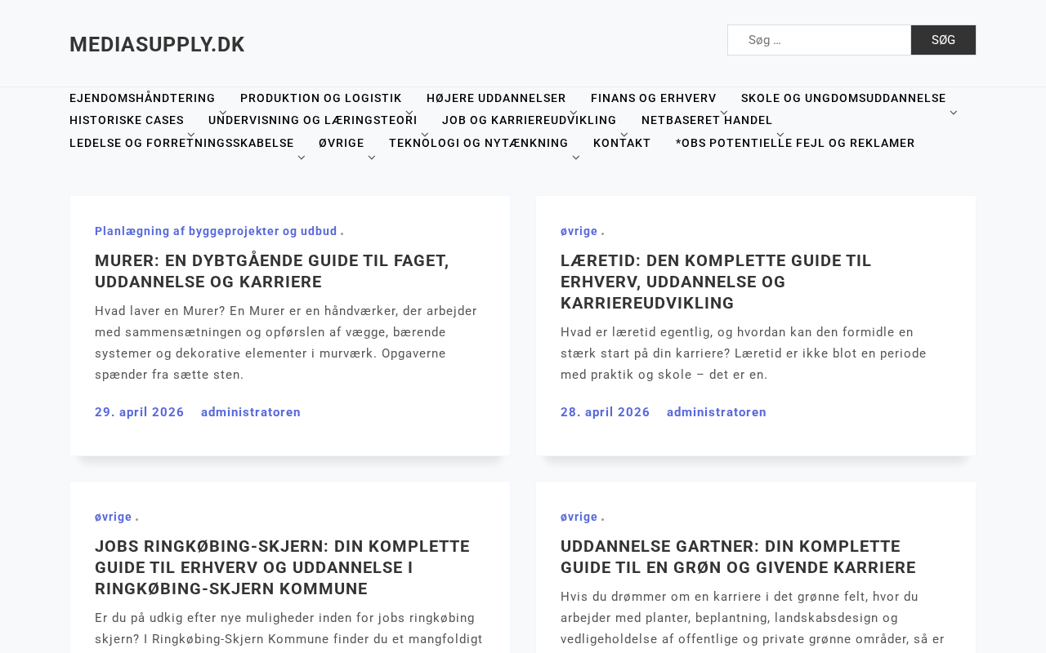Open the Højere uddannelser dropdown chevron
Screen dimensions: 1046x653
tap(574, 113)
